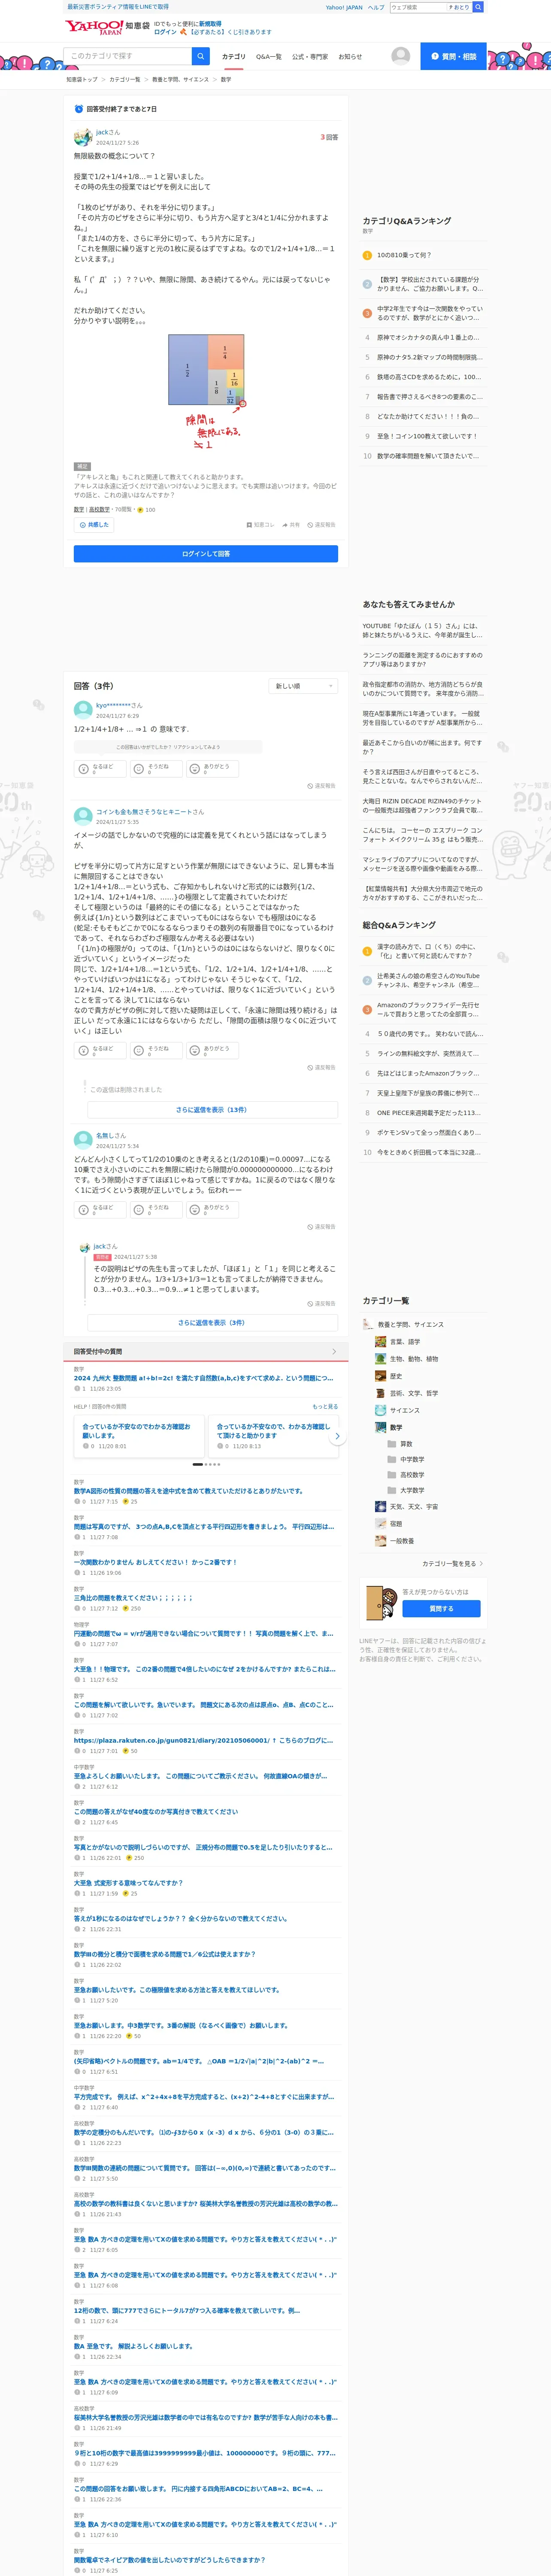
Task: Click コインちゃん's avatar icon
Action: pyautogui.click(x=83, y=816)
